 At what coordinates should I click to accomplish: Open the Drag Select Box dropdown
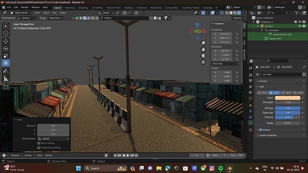click(56, 18)
